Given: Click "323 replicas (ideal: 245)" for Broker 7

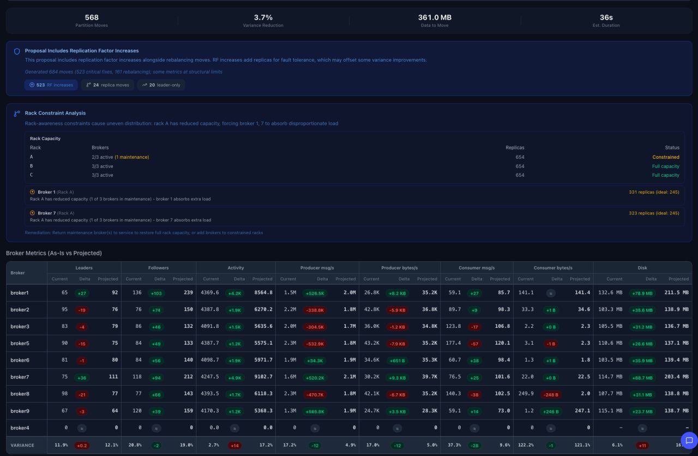Looking at the screenshot, I should [654, 213].
